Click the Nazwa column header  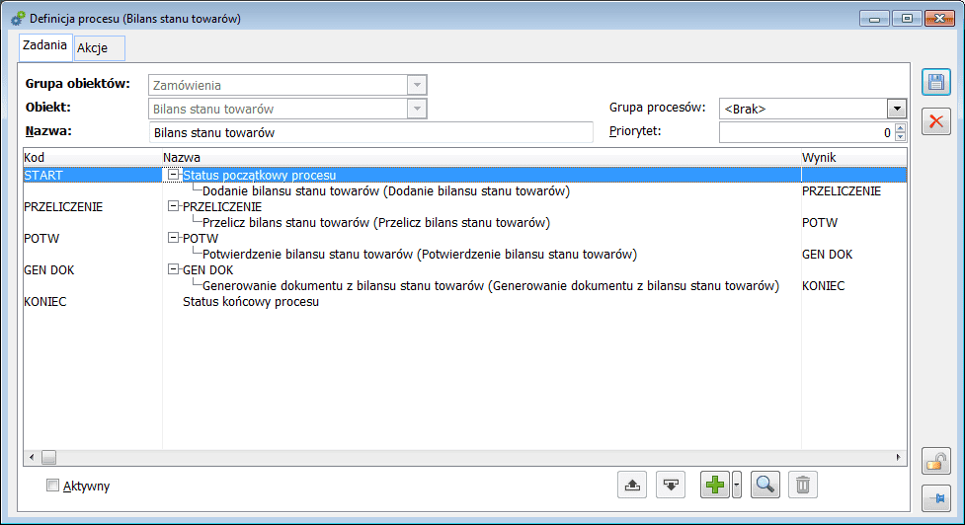coord(481,158)
